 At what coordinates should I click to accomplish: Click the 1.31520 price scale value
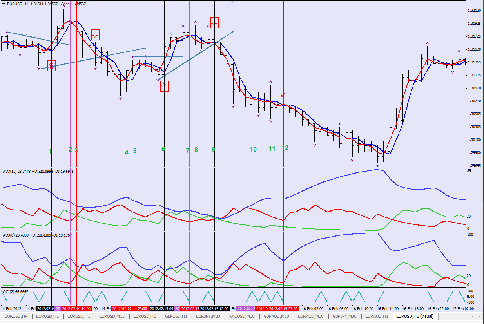474,49
